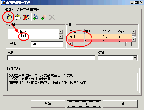Click the dialog title bar app icon

3,2
